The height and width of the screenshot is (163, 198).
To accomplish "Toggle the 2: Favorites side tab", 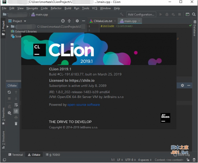I will (3, 116).
